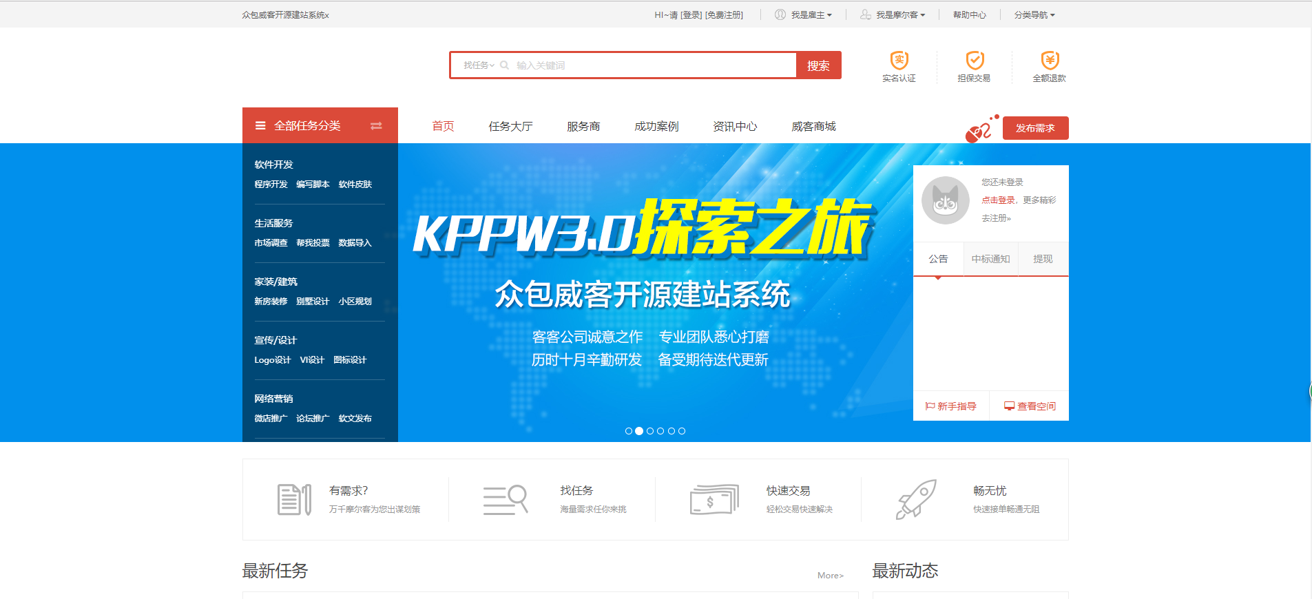This screenshot has height=599, width=1312.
Task: Open the 任务大厅 nav item
Action: [510, 126]
